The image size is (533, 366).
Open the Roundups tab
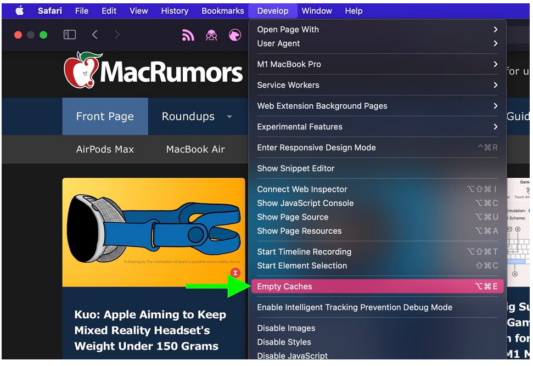[188, 116]
